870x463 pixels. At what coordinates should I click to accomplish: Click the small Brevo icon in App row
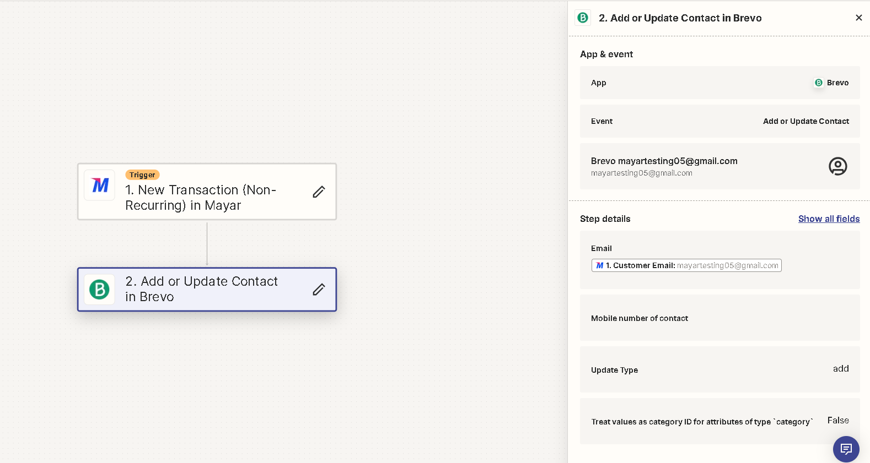(x=819, y=83)
